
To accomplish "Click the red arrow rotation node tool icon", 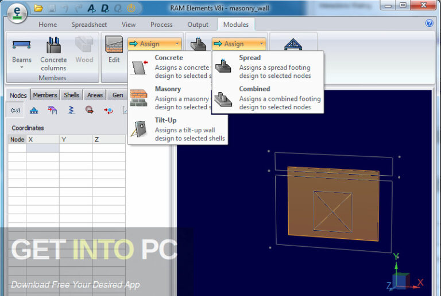I will tap(109, 110).
